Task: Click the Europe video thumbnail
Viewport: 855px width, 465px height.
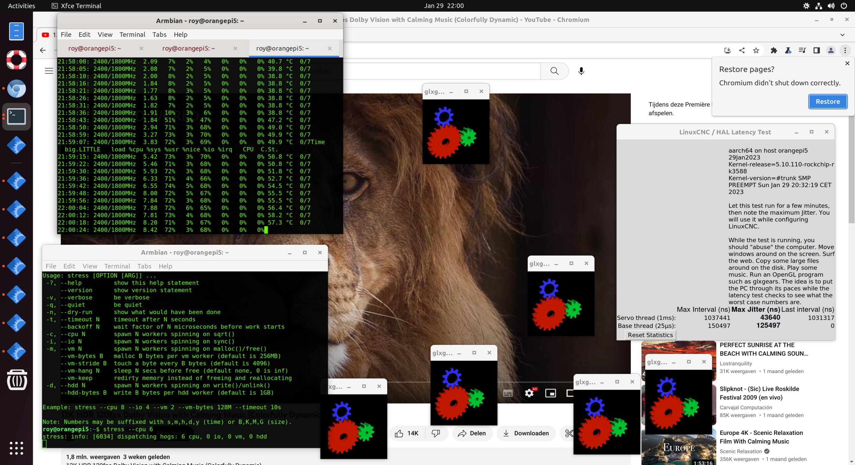Action: (x=679, y=447)
